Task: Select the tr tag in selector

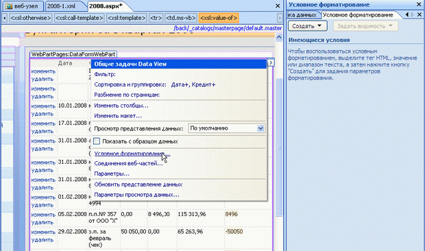Action: coord(156,18)
